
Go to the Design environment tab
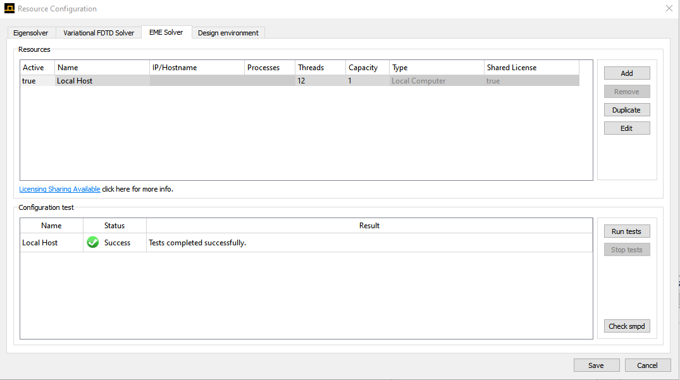tap(228, 33)
